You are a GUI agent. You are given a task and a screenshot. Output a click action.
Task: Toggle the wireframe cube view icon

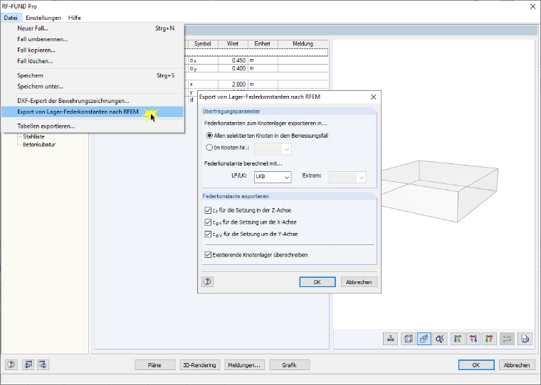(408, 339)
